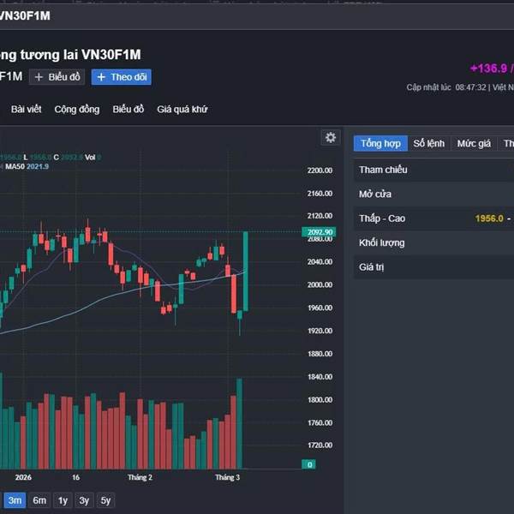The height and width of the screenshot is (514, 514).
Task: Open the Giá quá khứ tab
Action: click(182, 109)
